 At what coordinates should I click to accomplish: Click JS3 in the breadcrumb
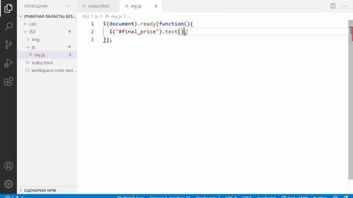tap(86, 16)
